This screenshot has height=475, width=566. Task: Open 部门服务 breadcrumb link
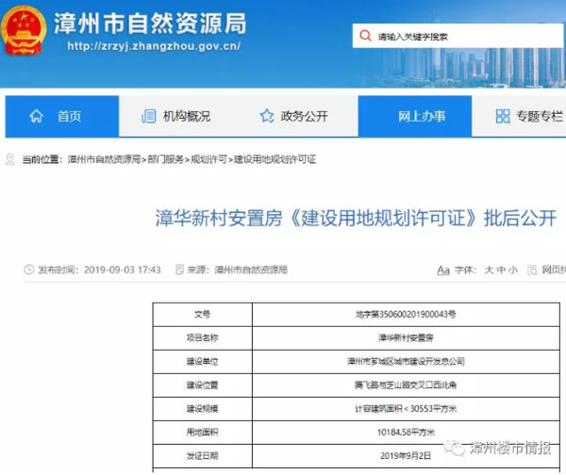[x=167, y=159]
